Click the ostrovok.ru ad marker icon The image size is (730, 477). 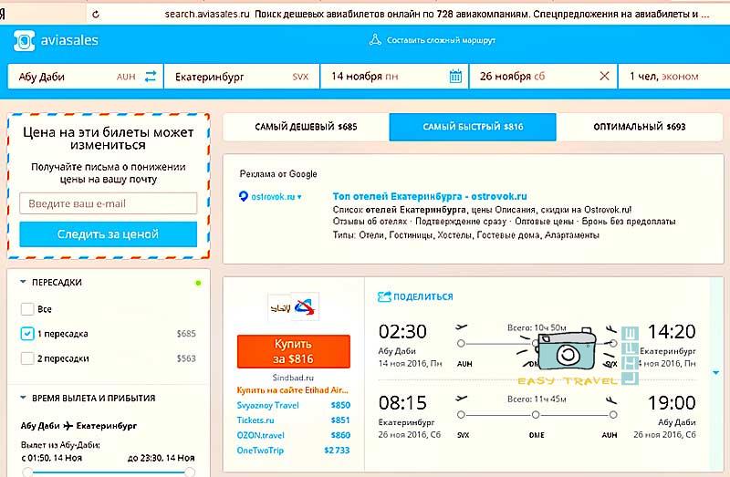243,196
